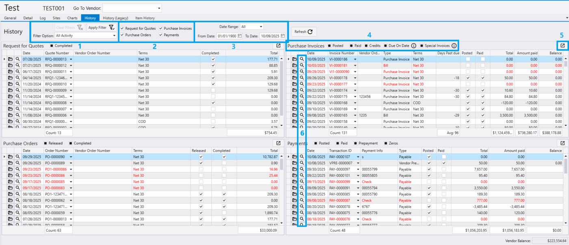This screenshot has height=245, width=569.
Task: Pop out the Purchase Invoices grid
Action: pos(562,46)
